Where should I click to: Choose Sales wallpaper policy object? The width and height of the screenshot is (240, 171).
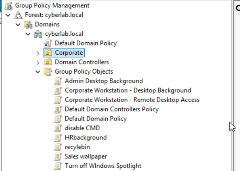(86, 157)
